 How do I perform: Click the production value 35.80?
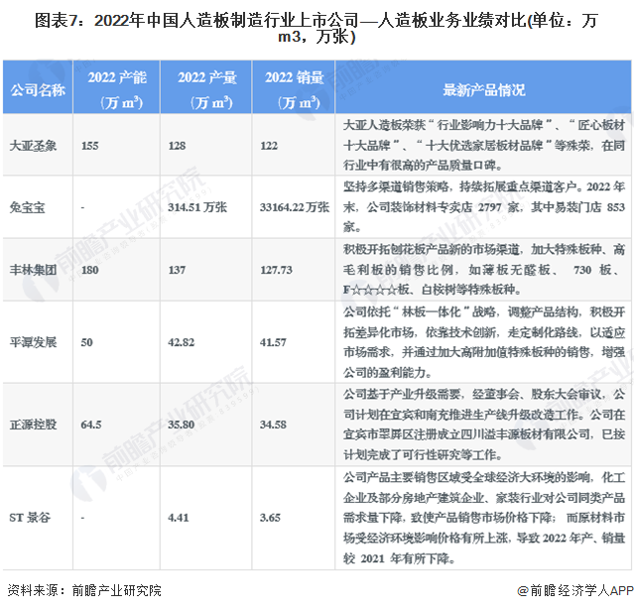click(182, 425)
